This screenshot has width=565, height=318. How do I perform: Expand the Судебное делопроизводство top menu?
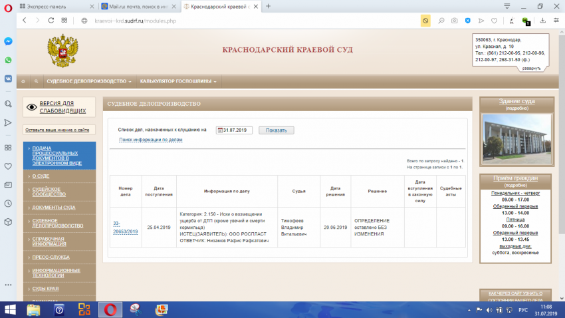[x=89, y=81]
